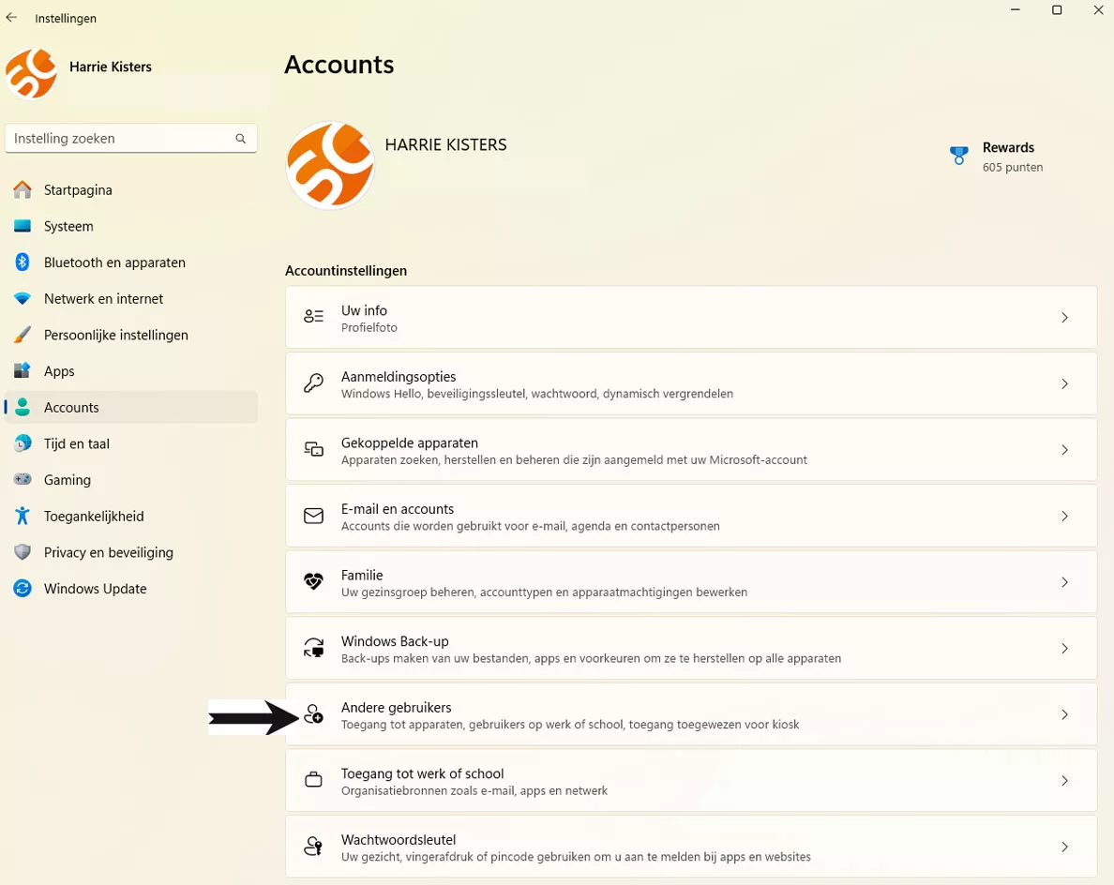
Task: Click the Aanmeldingsopties key icon
Action: click(x=313, y=383)
